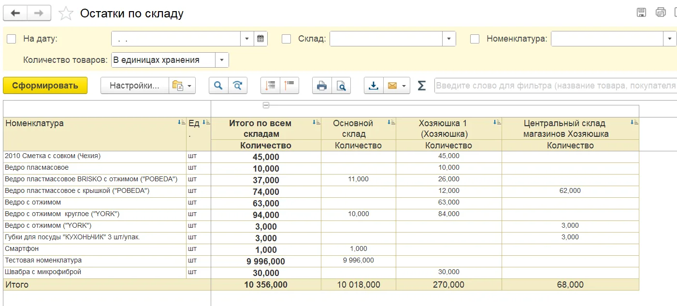Go back with the left arrow button
The image size is (677, 306).
(x=15, y=13)
